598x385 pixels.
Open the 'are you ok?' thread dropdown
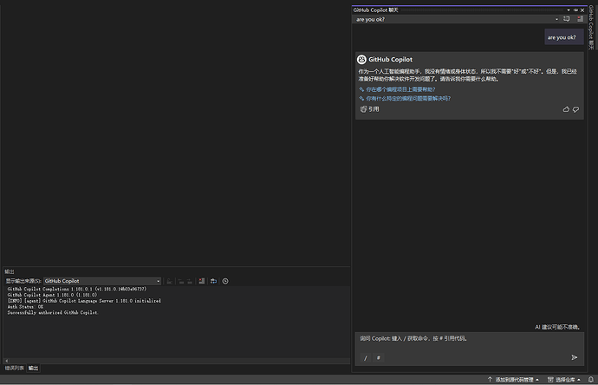(x=556, y=19)
